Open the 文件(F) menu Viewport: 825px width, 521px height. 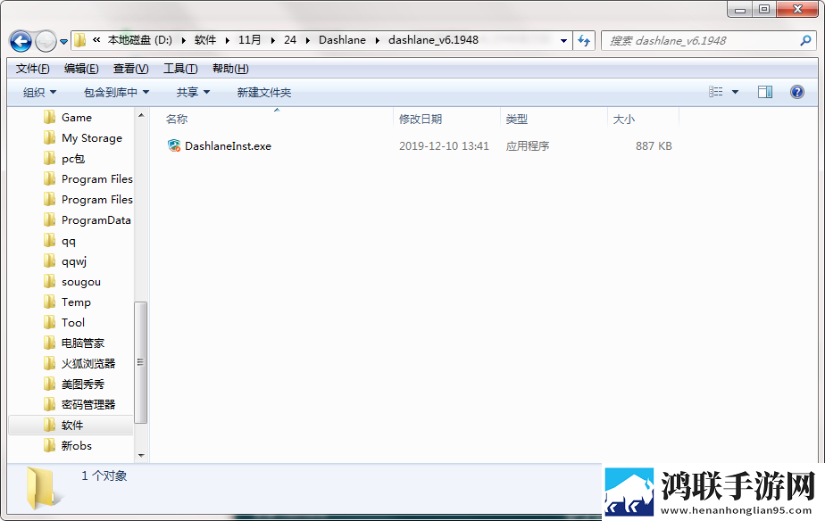33,69
